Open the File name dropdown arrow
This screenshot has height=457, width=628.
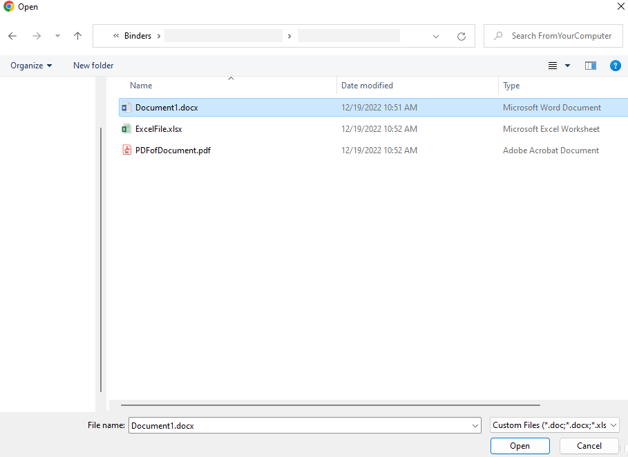475,426
